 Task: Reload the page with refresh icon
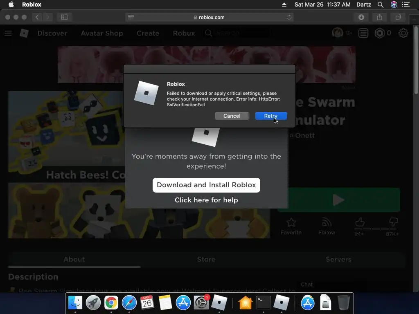[289, 17]
